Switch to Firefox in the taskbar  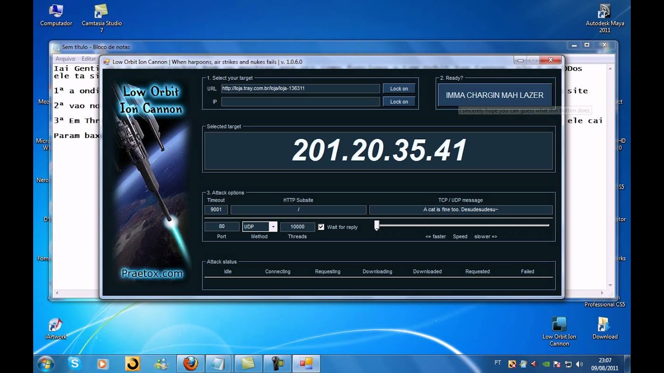coord(190,364)
